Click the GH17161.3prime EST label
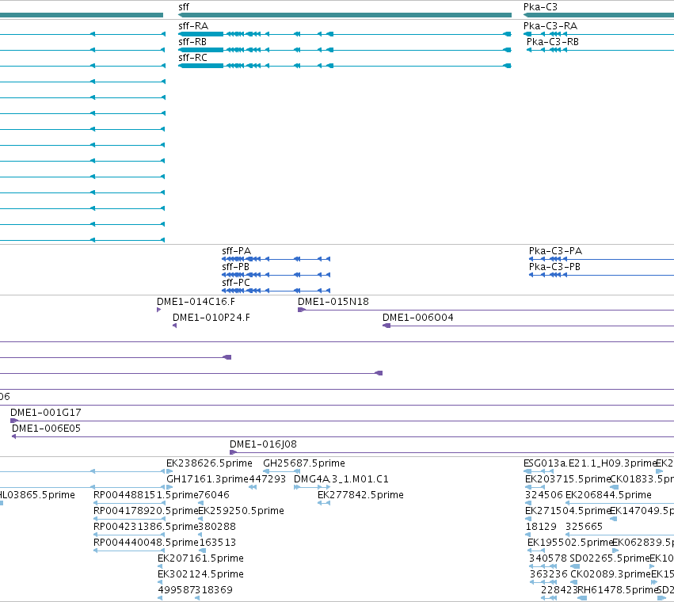Viewport: 674px width, 602px height. (208, 479)
